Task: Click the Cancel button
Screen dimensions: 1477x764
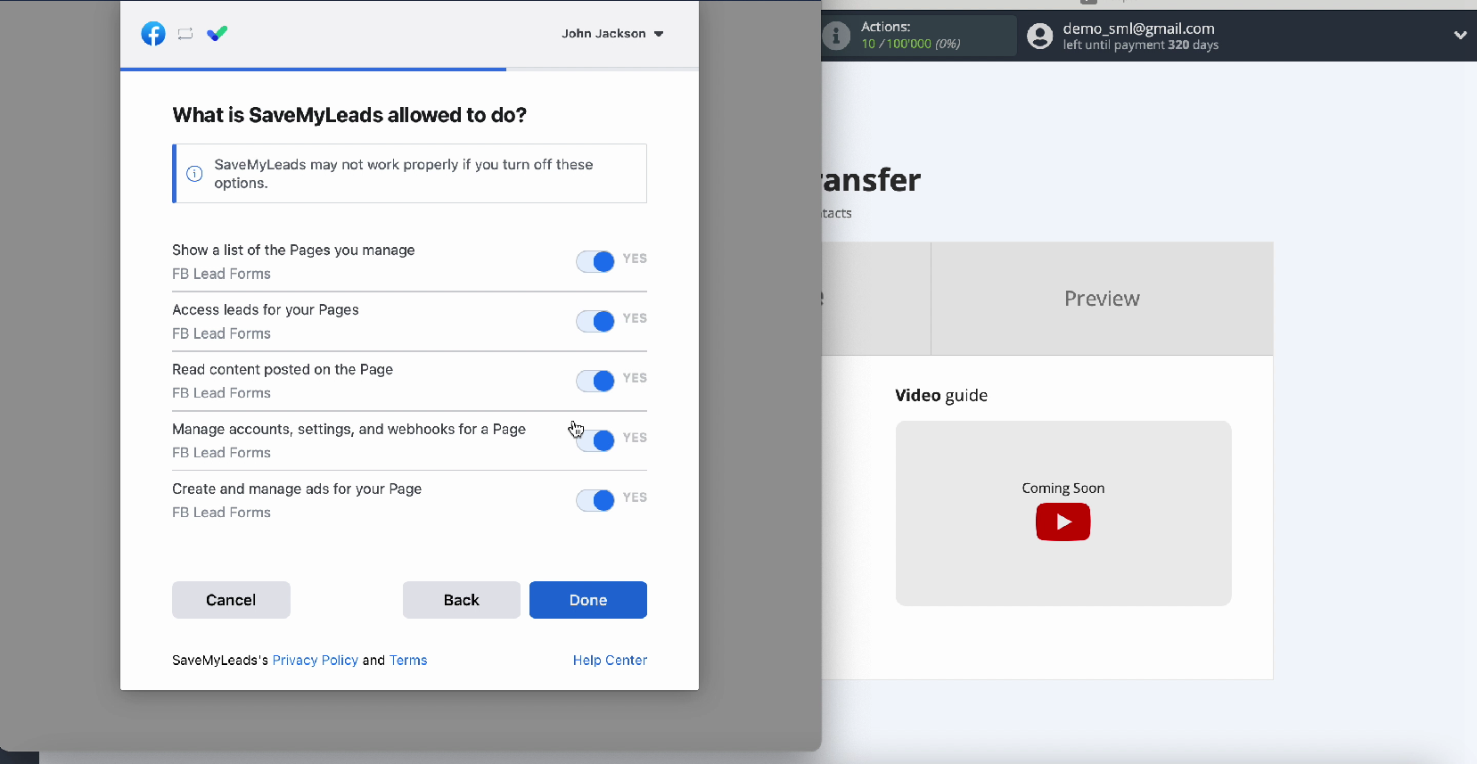Action: click(231, 600)
